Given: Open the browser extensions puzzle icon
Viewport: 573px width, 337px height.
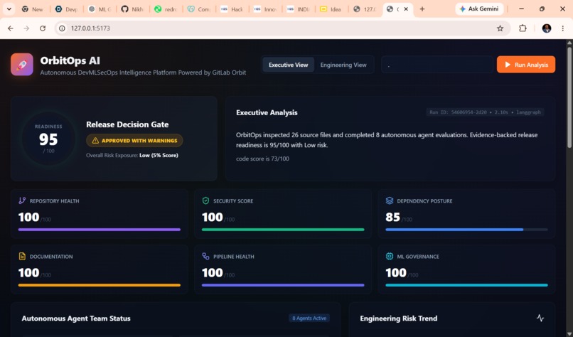Looking at the screenshot, I should (x=523, y=28).
